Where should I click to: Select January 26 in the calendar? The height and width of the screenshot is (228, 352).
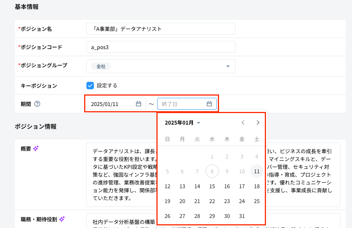(x=167, y=216)
